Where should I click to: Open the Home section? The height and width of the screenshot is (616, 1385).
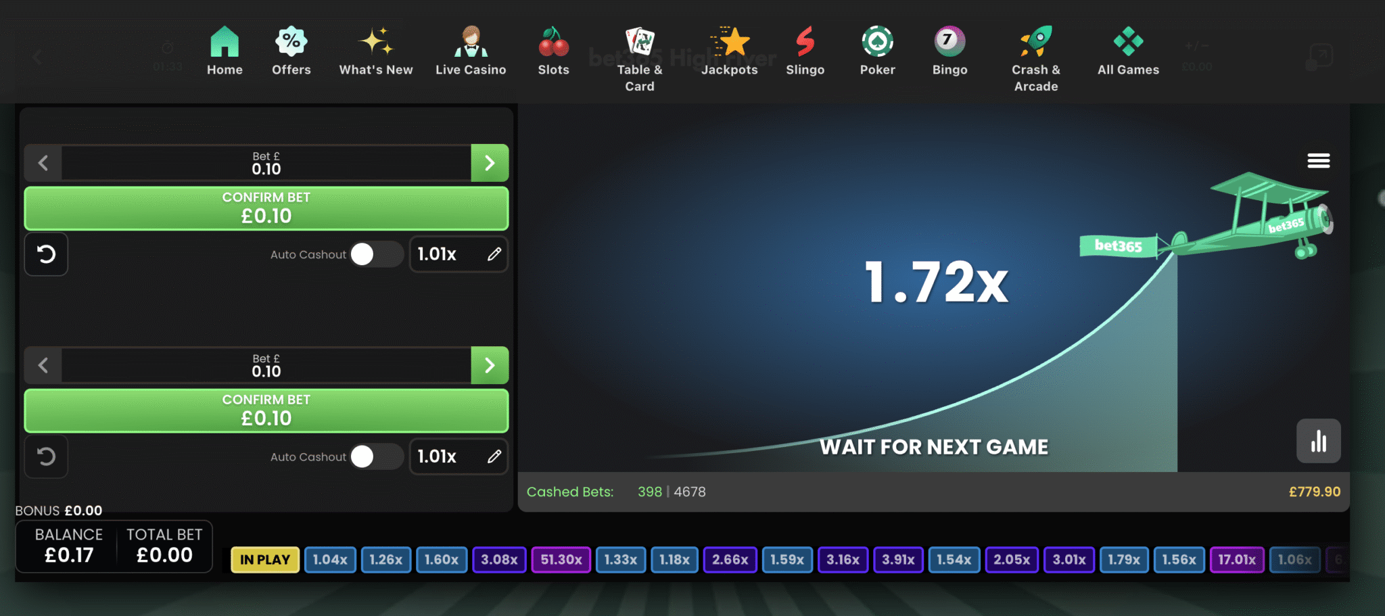click(x=225, y=51)
